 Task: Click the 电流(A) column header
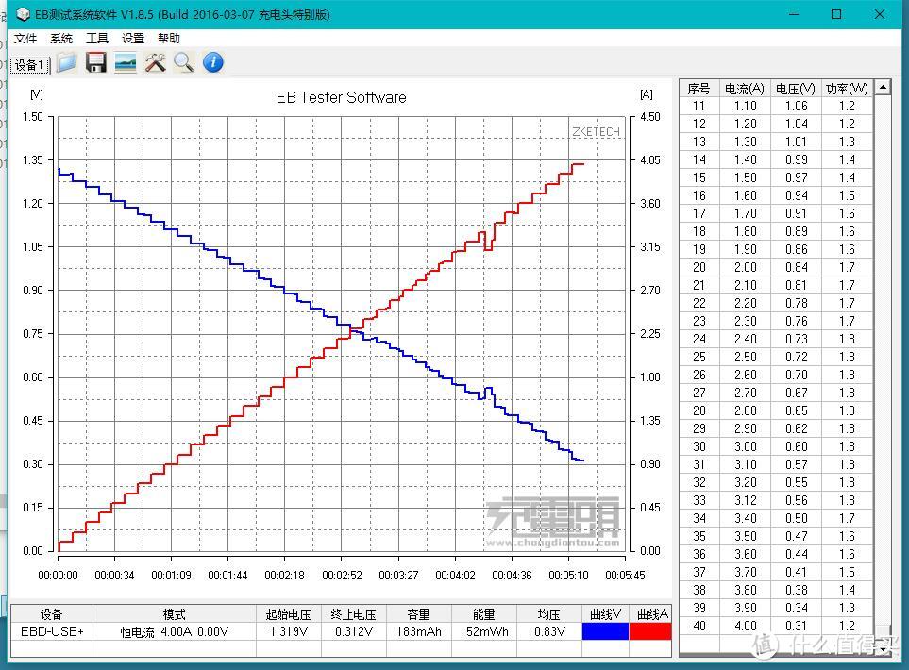click(x=745, y=89)
